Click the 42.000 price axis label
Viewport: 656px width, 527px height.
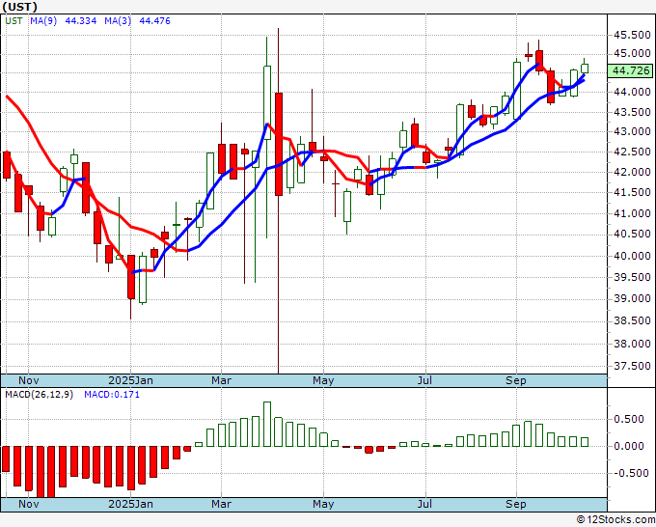click(632, 172)
